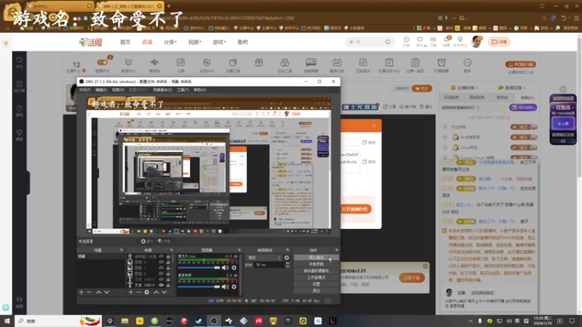
Task: Open 帮助(H) menu in OBS
Action: 199,89
